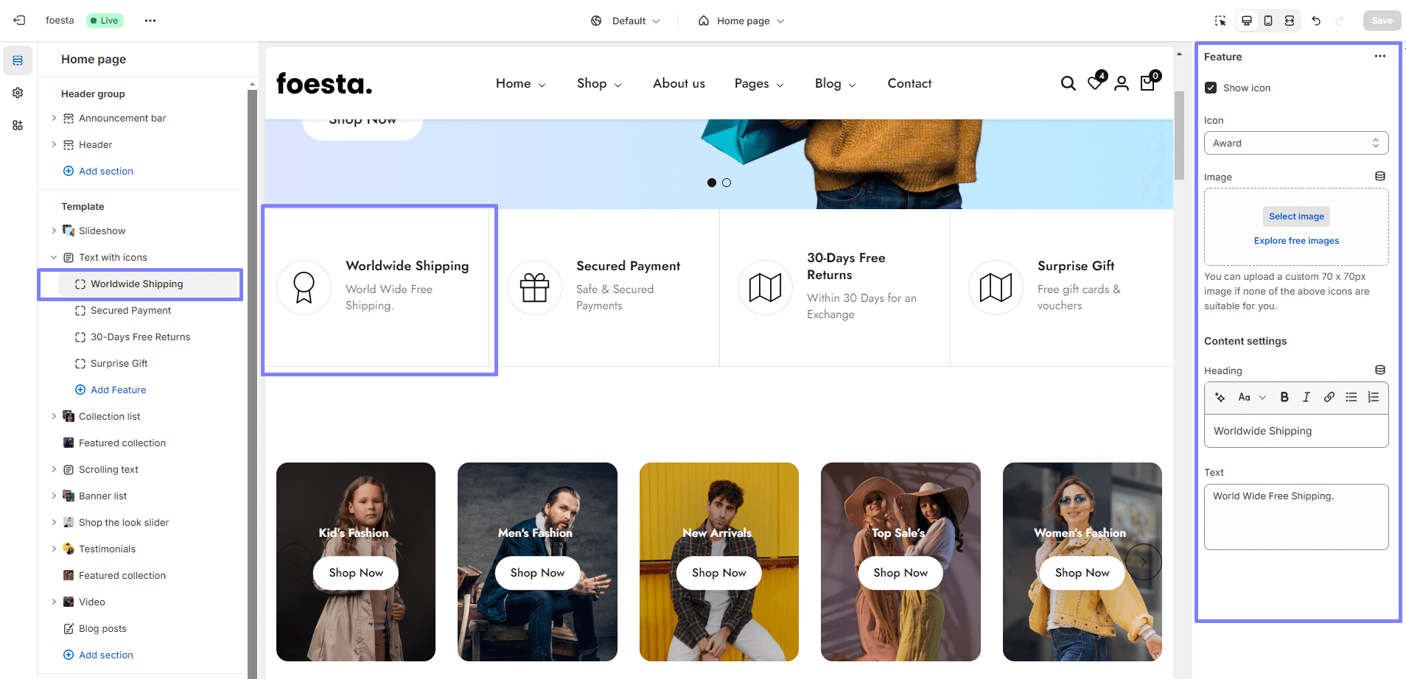Switch to mobile preview icon
The width and height of the screenshot is (1406, 679).
tap(1267, 21)
